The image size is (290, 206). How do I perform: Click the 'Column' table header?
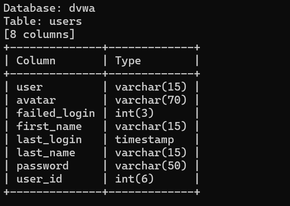click(x=36, y=61)
